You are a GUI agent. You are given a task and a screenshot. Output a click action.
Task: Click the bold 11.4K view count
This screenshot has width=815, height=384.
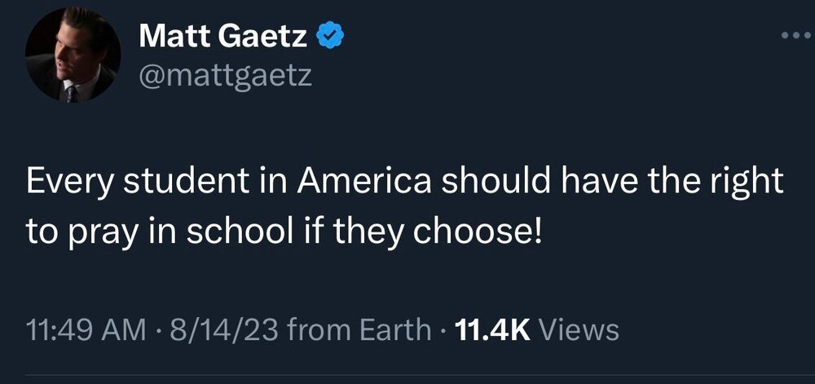[494, 330]
